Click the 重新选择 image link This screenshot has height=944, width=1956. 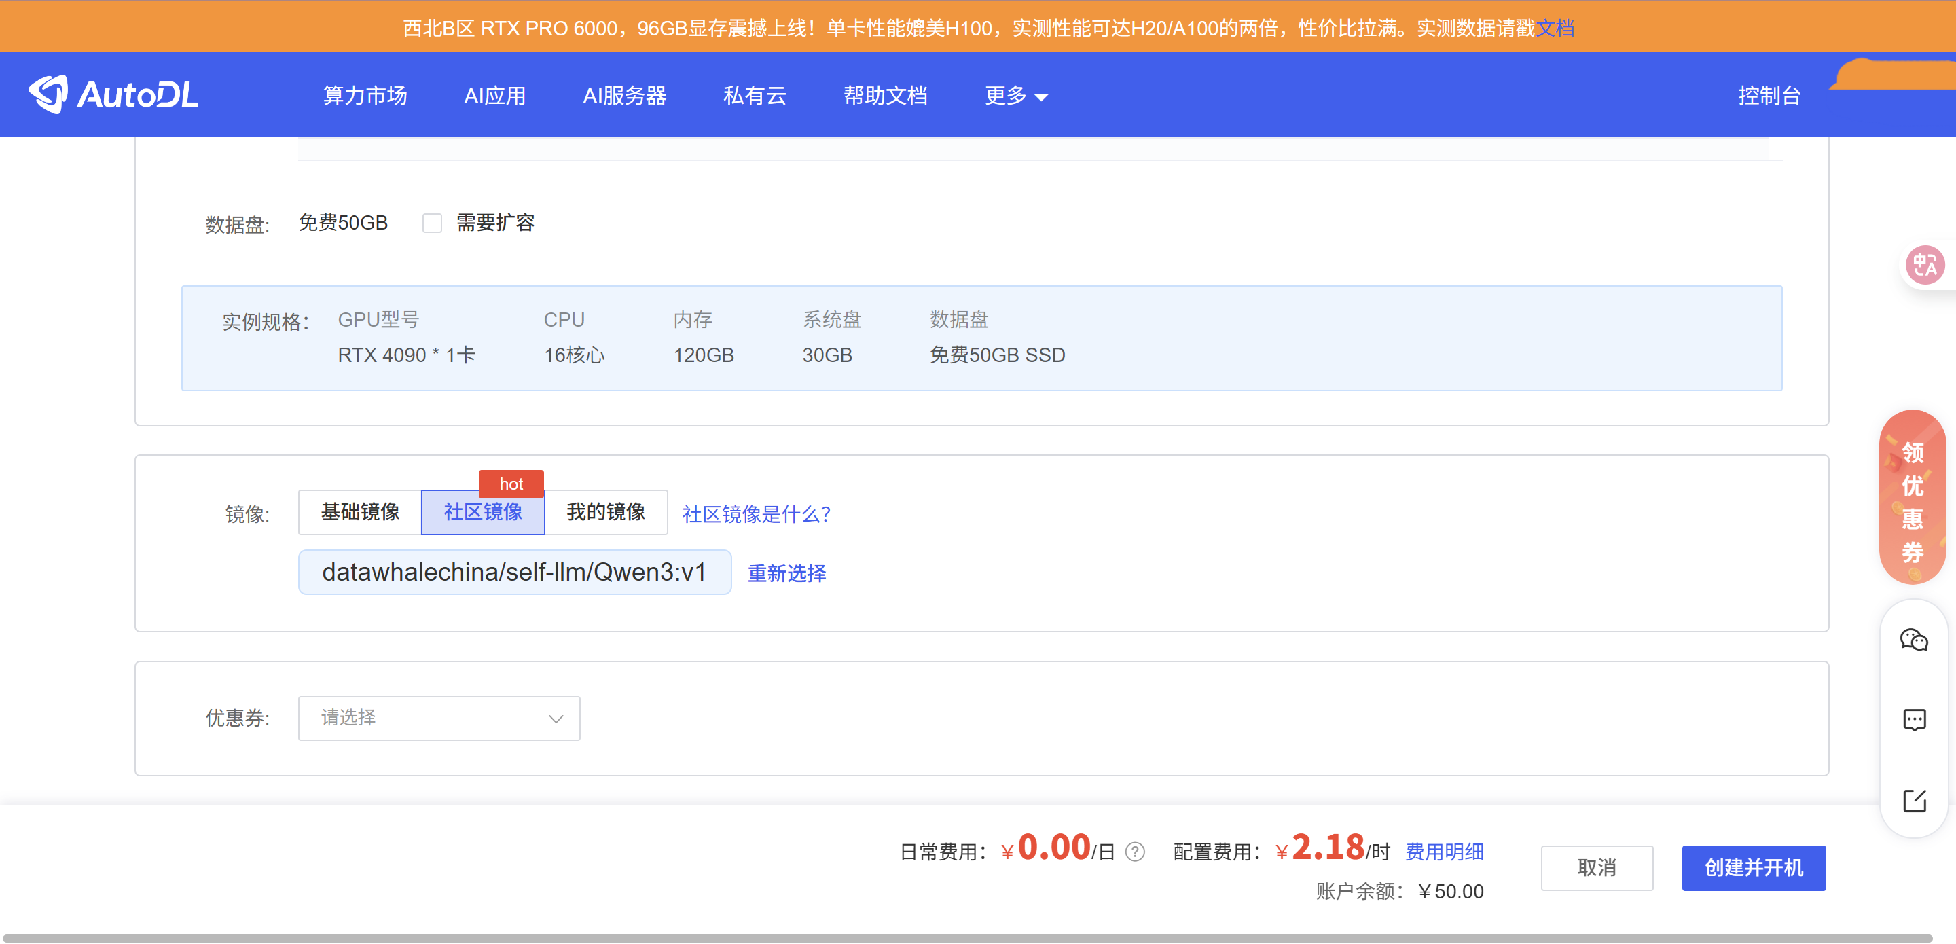[x=786, y=573]
